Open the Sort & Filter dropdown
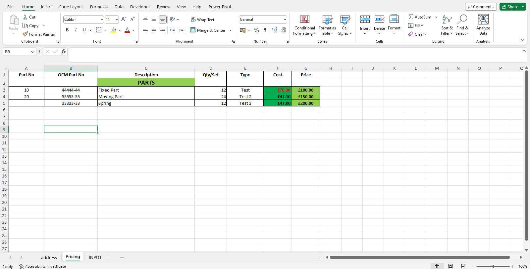Viewport: 530px width, 269px height. point(447,25)
